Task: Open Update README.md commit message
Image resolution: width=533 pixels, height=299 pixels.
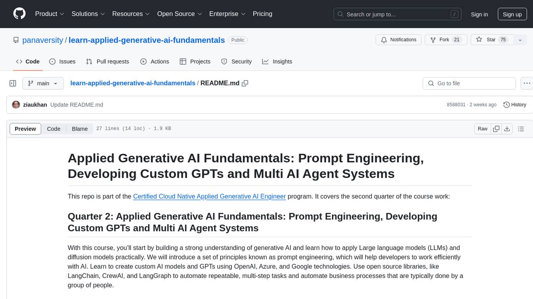Action: click(x=77, y=104)
